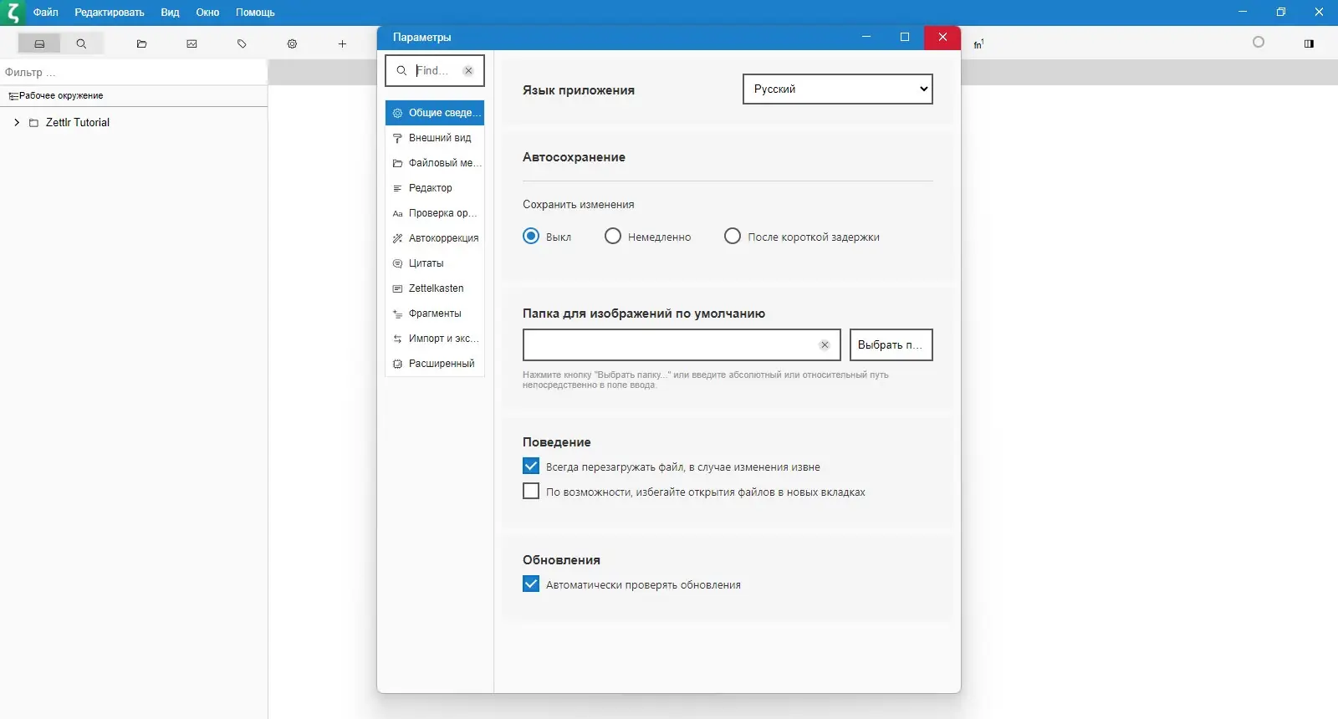1338x719 pixels.
Task: Select the Выкл autosave option
Action: point(531,237)
